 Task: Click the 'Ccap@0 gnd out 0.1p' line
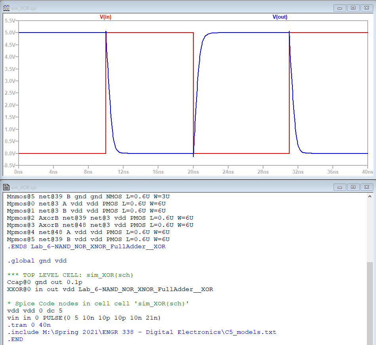[45, 282]
